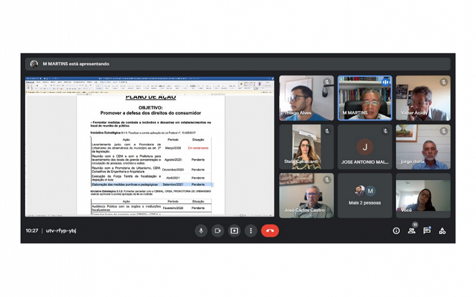The width and height of the screenshot is (476, 297).
Task: Open the more options three-dot menu
Action: 250,231
